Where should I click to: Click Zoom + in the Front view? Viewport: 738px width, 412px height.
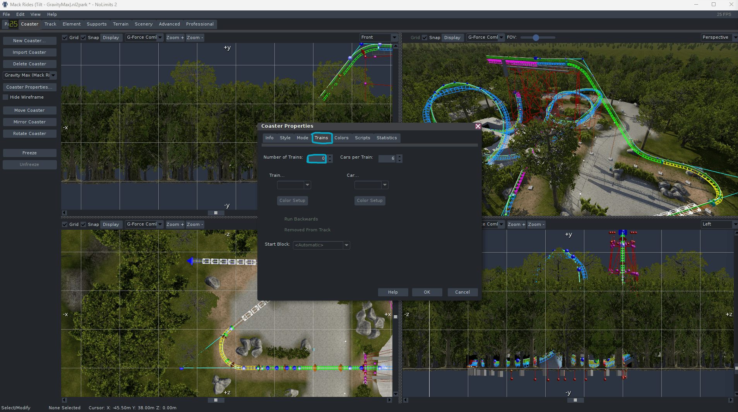coord(175,38)
